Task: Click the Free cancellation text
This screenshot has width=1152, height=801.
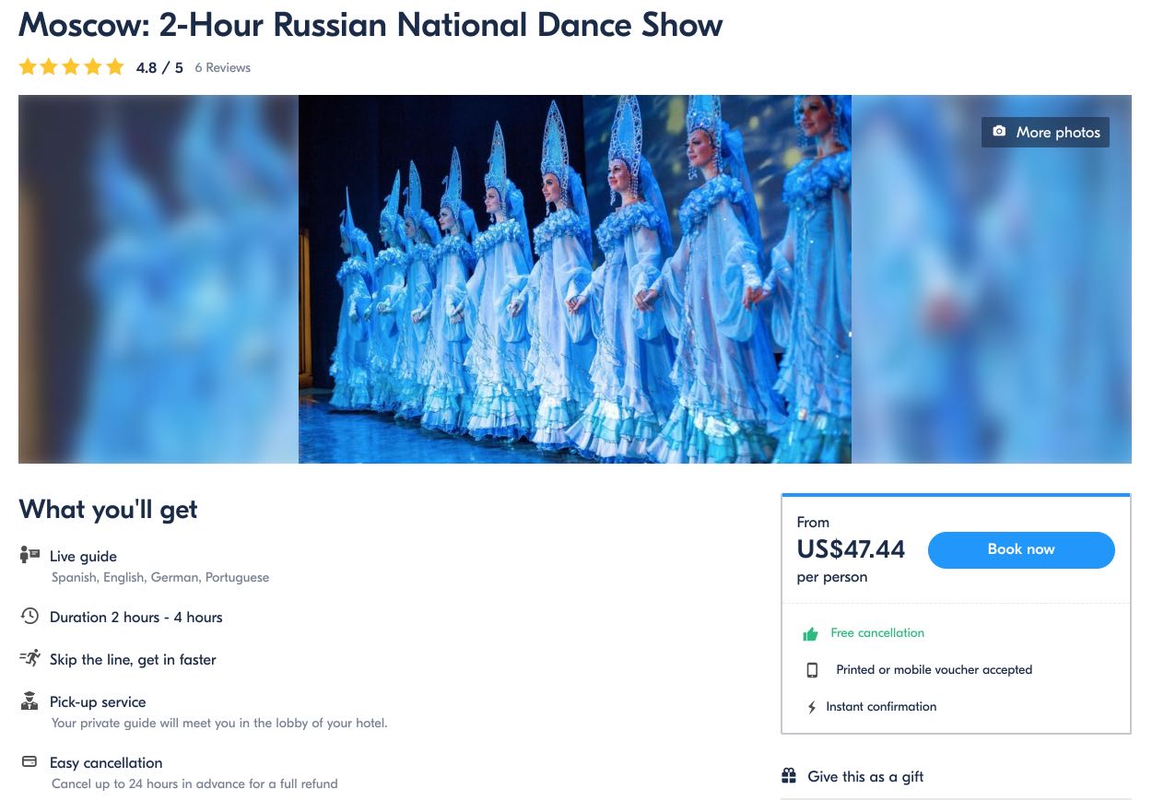Action: (877, 633)
